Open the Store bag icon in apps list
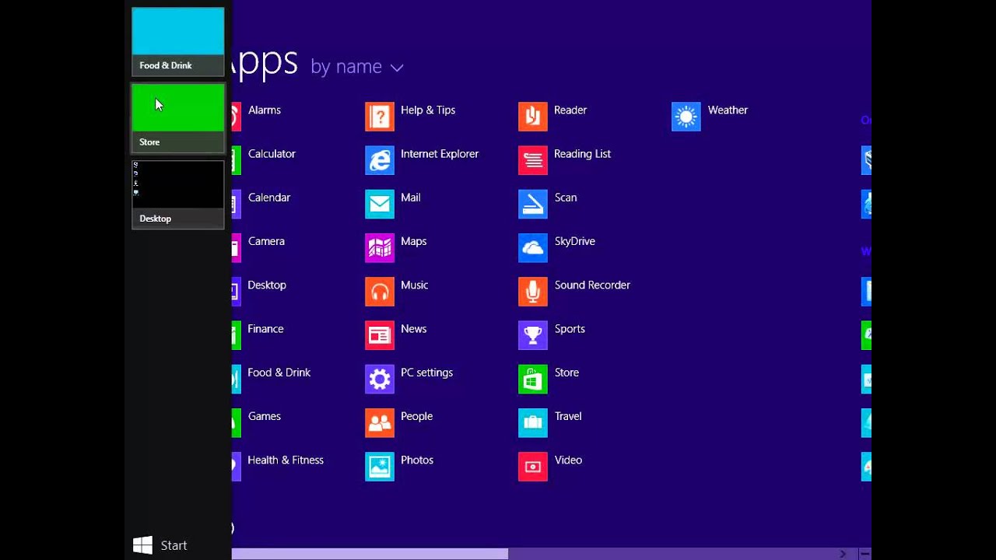 (x=533, y=379)
